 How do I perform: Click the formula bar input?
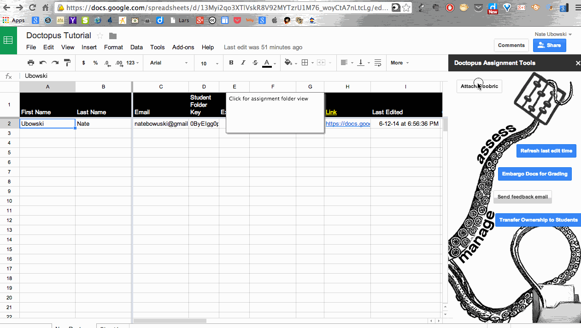(233, 76)
